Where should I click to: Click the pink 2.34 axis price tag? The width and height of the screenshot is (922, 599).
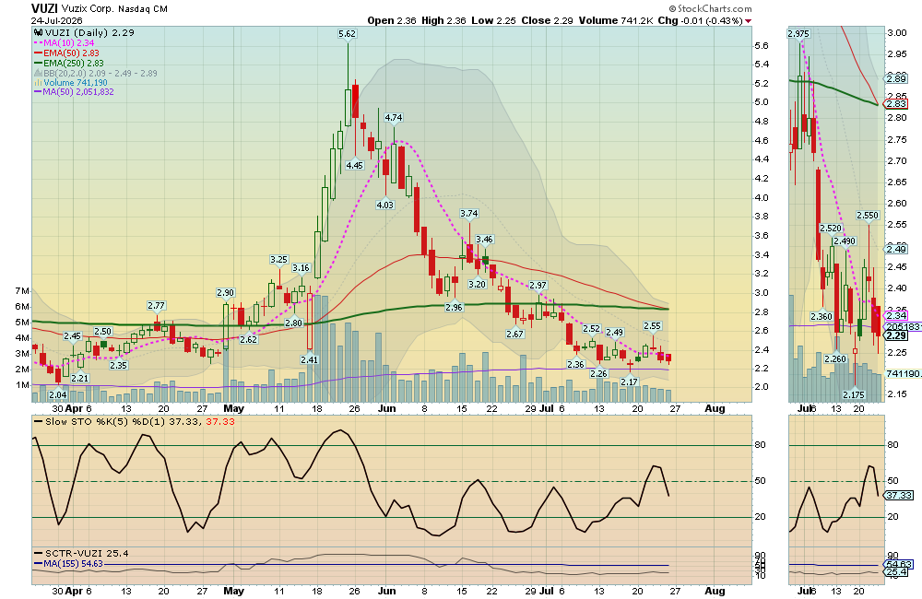(x=897, y=316)
